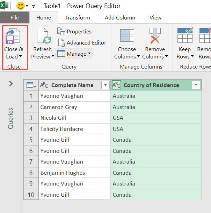The image size is (211, 213).
Task: Select Canada cell in row 10
Action: 156,195
